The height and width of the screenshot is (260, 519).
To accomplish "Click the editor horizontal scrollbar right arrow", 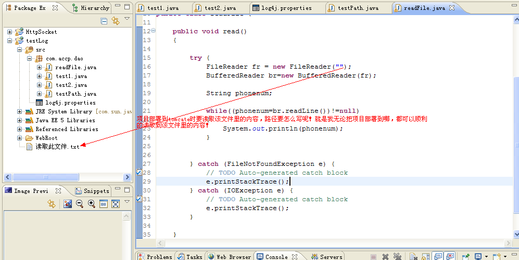I will click(509, 243).
